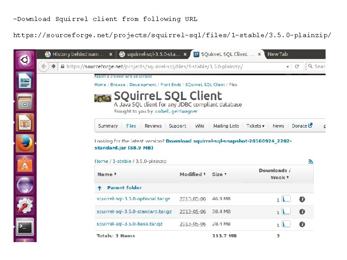Download squirrel-sql-3.5.0-base.tar.gz

tap(129, 224)
